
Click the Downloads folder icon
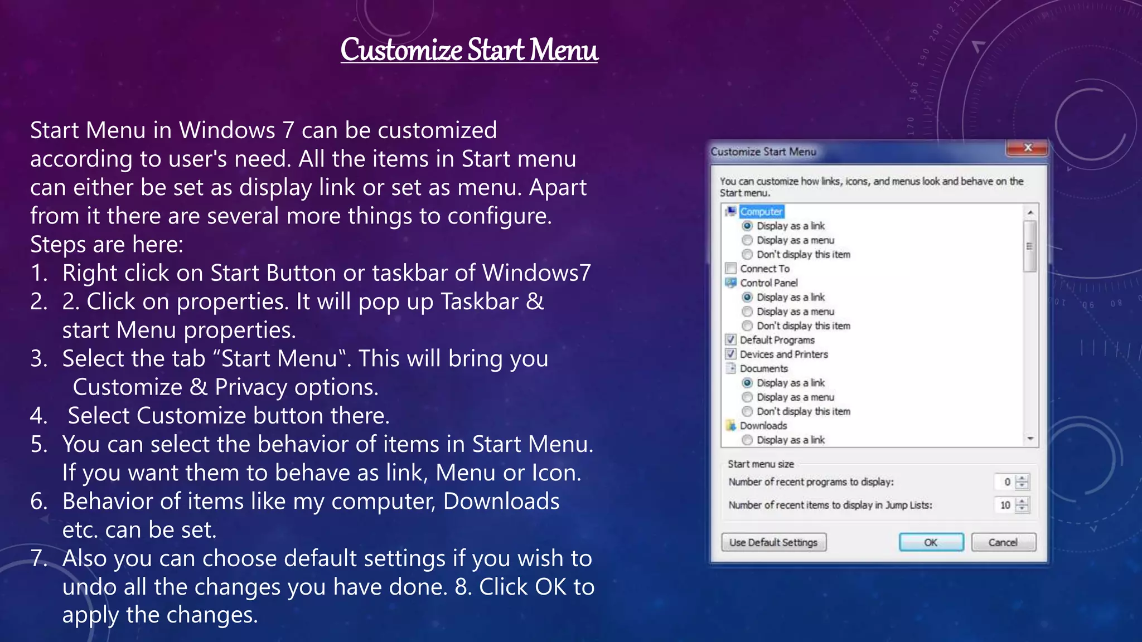coord(730,425)
